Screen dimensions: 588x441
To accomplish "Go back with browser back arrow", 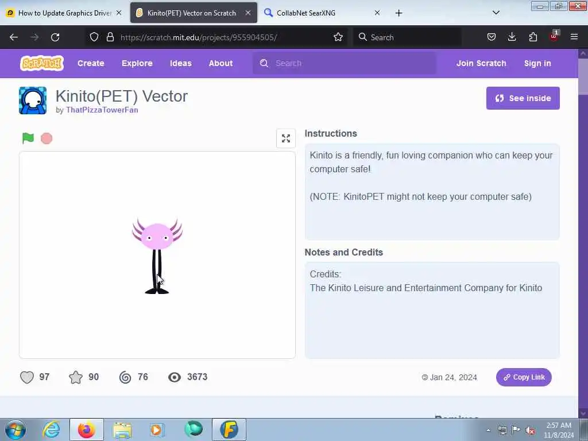I will coord(14,37).
